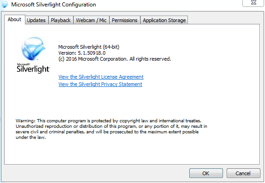Viewport: 265px width, 183px height.
Task: Click the Silverlight wordmark below the logo
Action: 33,69
